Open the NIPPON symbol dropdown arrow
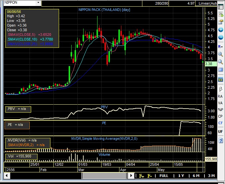Image resolution: width=225 pixels, height=184 pixels. coord(38,3)
